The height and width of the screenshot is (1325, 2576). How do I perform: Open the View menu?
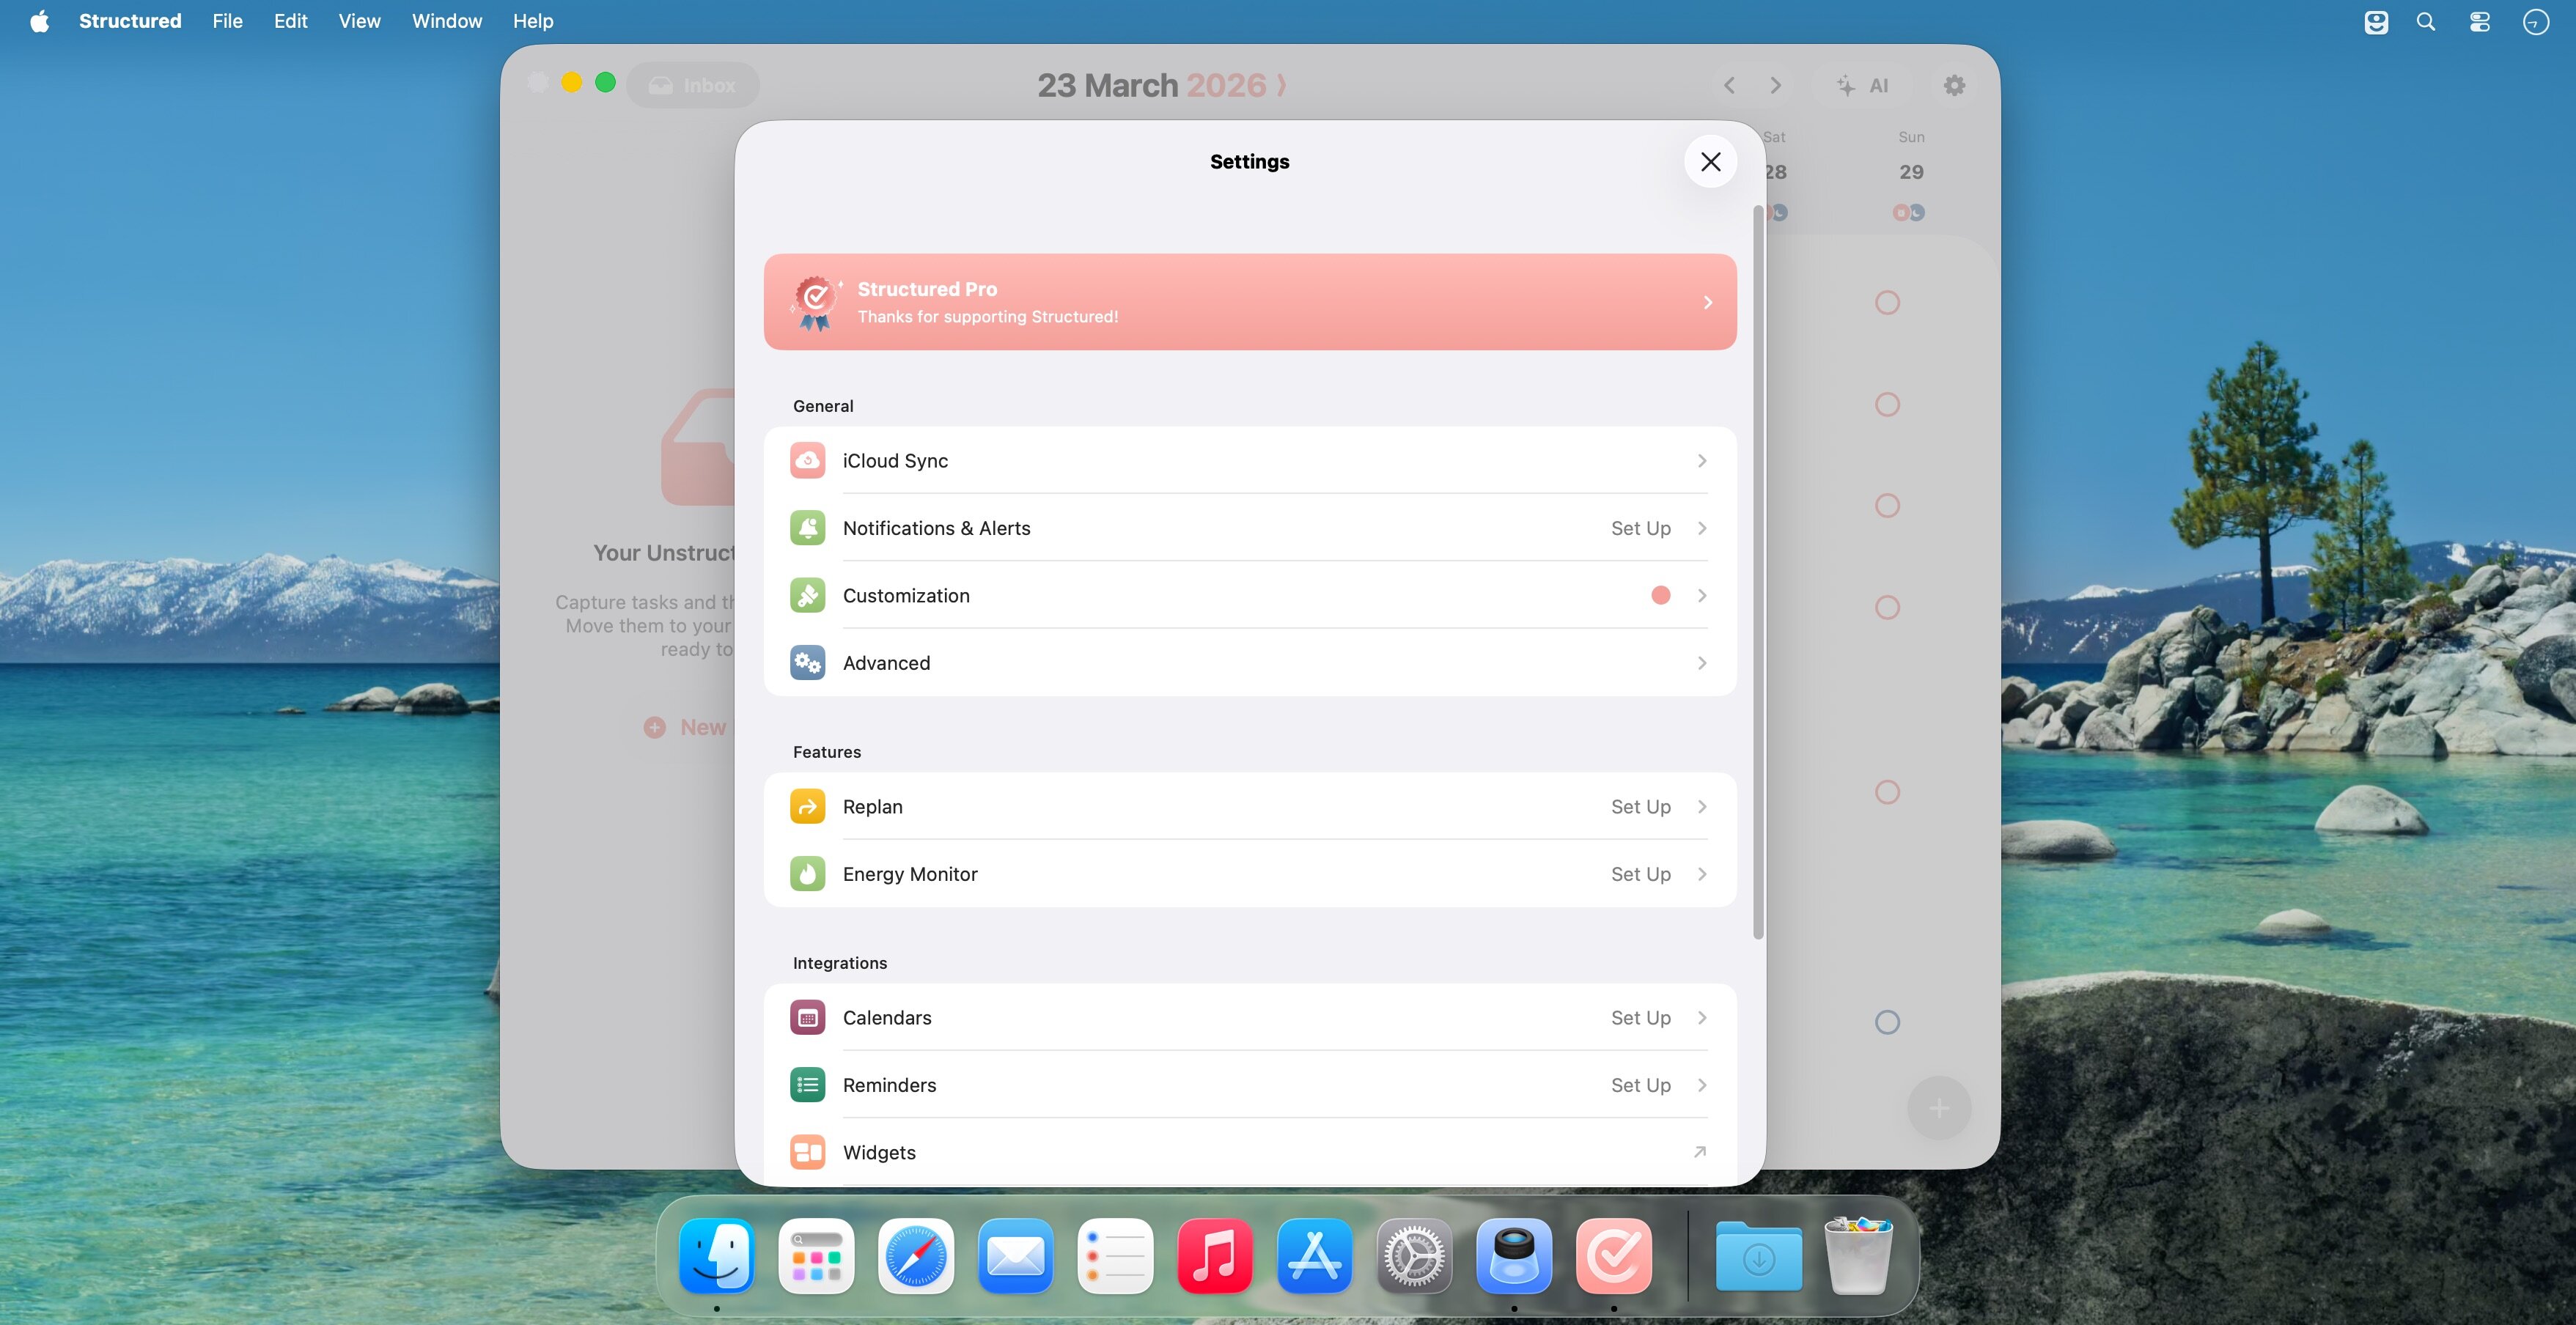point(359,21)
